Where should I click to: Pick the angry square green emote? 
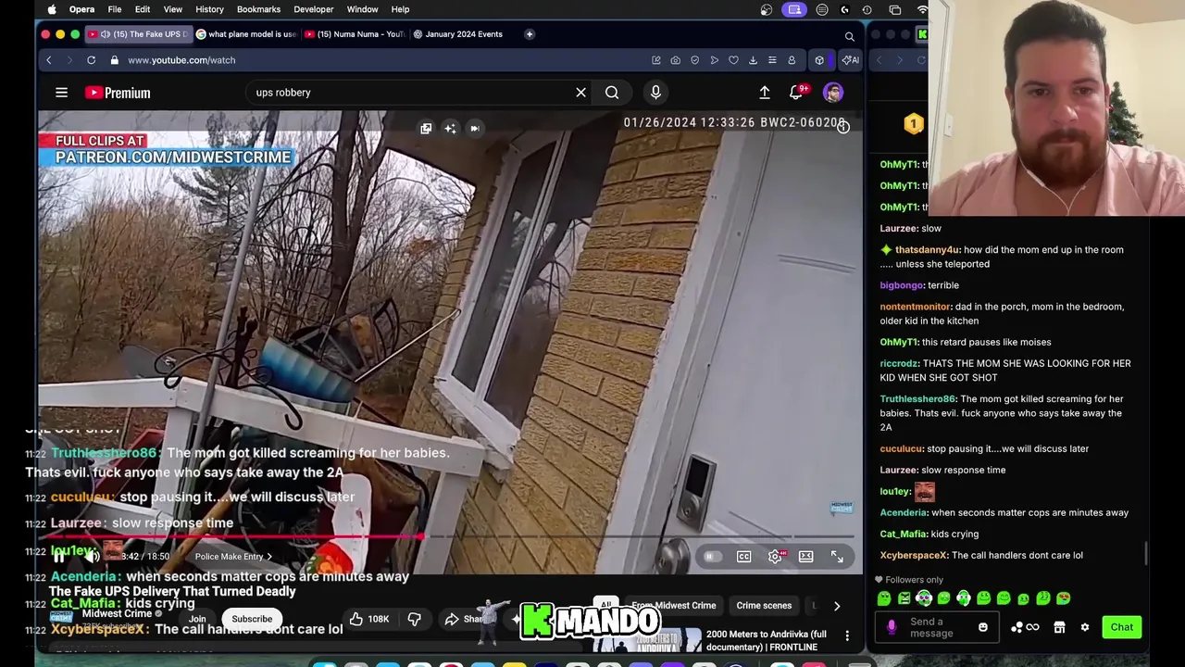click(904, 598)
